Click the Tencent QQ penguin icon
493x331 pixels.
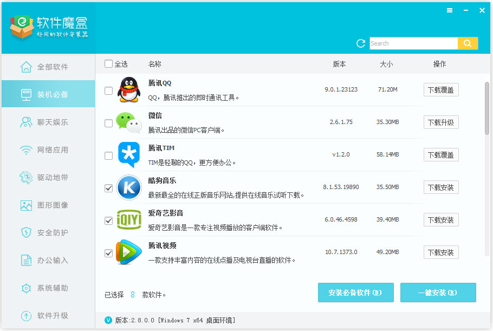[x=129, y=90]
